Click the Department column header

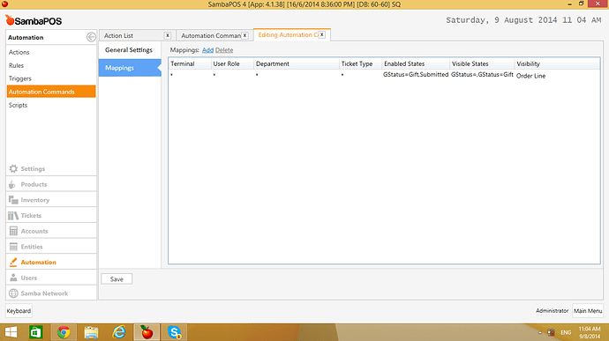pos(297,63)
